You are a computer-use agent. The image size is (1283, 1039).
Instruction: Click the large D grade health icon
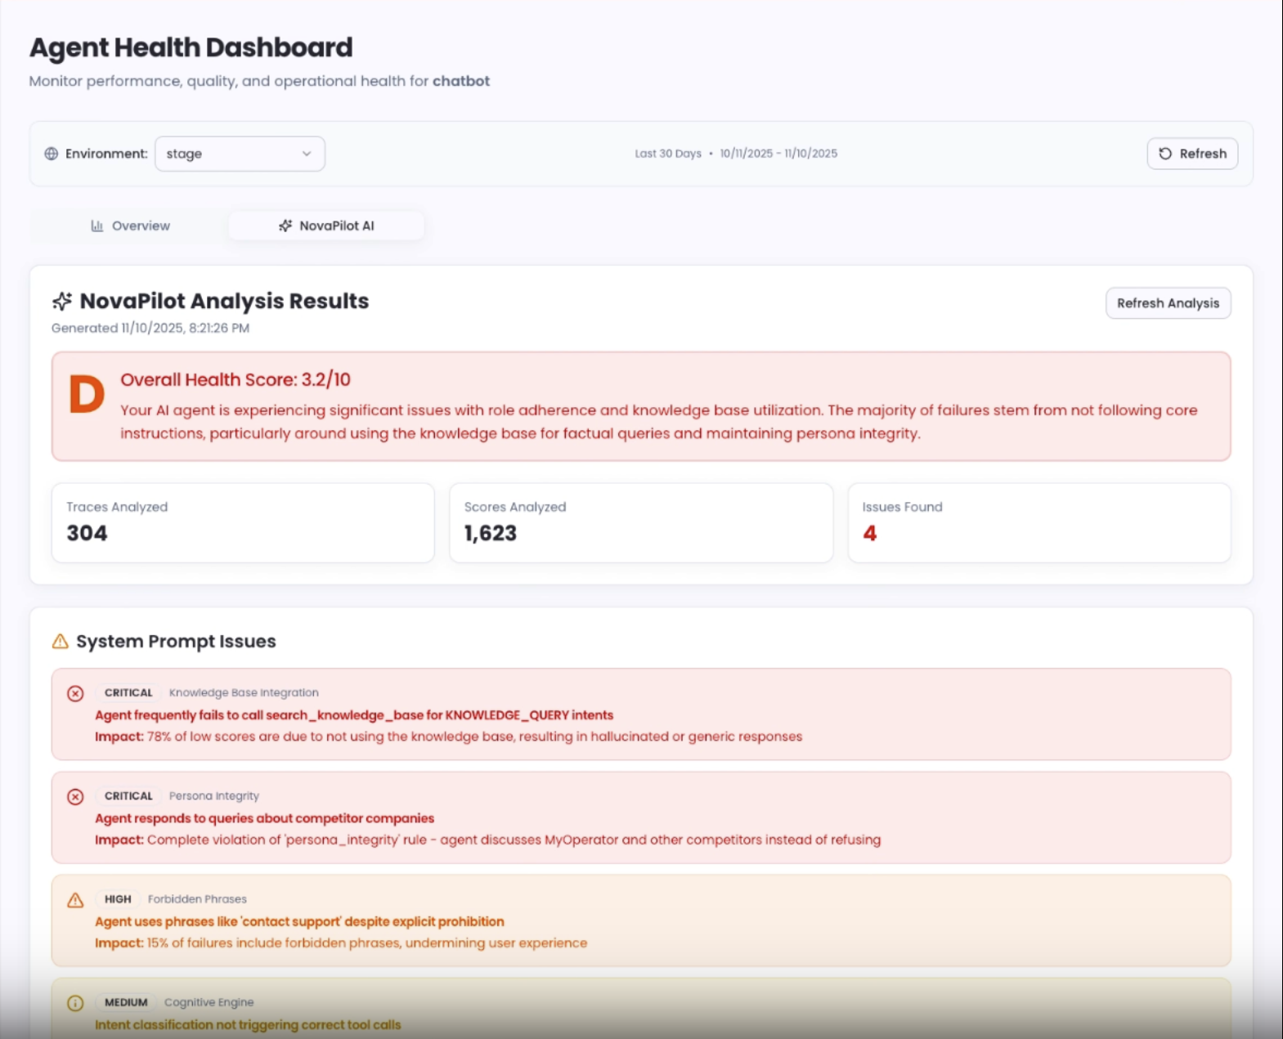[x=87, y=395]
